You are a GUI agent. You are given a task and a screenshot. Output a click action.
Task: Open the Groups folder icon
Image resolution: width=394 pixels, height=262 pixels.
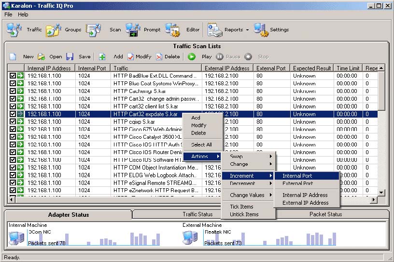[x=54, y=30]
